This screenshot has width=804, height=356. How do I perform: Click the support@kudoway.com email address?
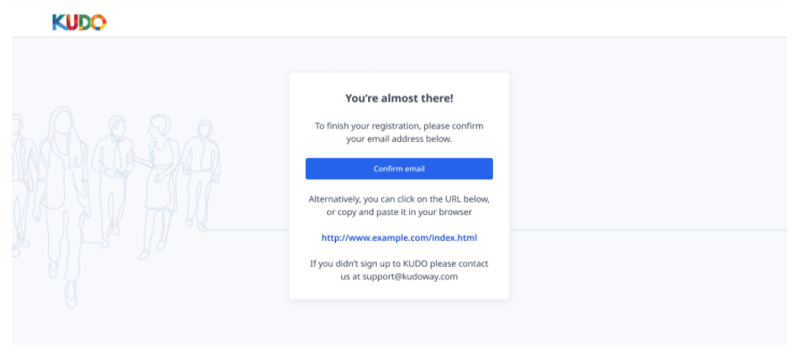coord(410,277)
